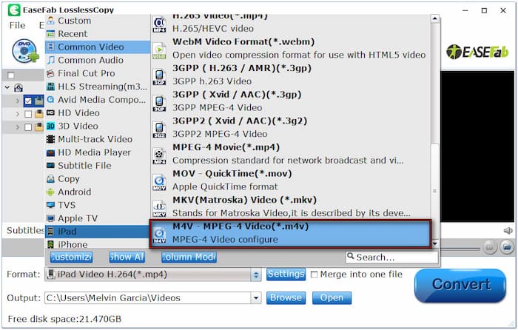
Task: Open the Output path dropdown arrow
Action: [x=256, y=298]
